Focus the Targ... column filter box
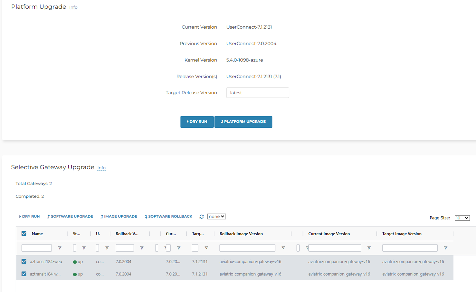 tap(195, 248)
